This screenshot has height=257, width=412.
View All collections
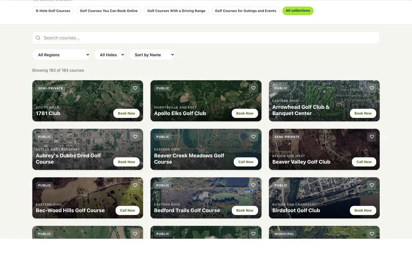coord(298,11)
